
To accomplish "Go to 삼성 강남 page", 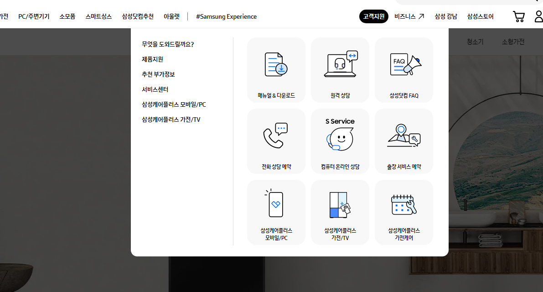I will coord(446,16).
